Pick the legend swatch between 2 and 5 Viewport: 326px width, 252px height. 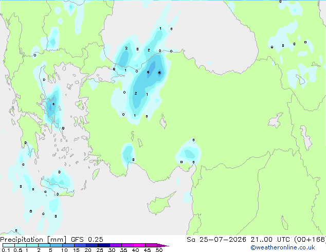[x=44, y=245]
